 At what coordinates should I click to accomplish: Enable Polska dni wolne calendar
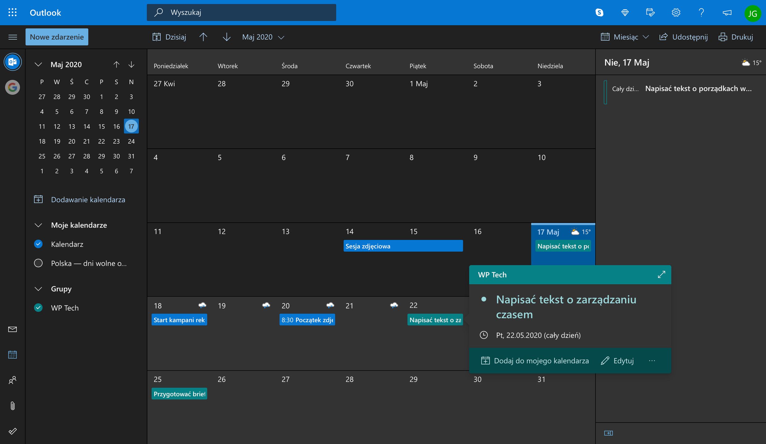pyautogui.click(x=38, y=263)
